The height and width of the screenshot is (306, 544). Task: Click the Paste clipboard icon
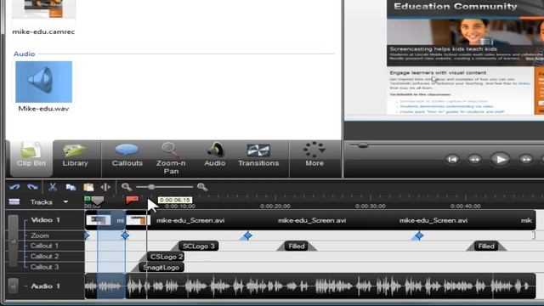click(x=88, y=187)
